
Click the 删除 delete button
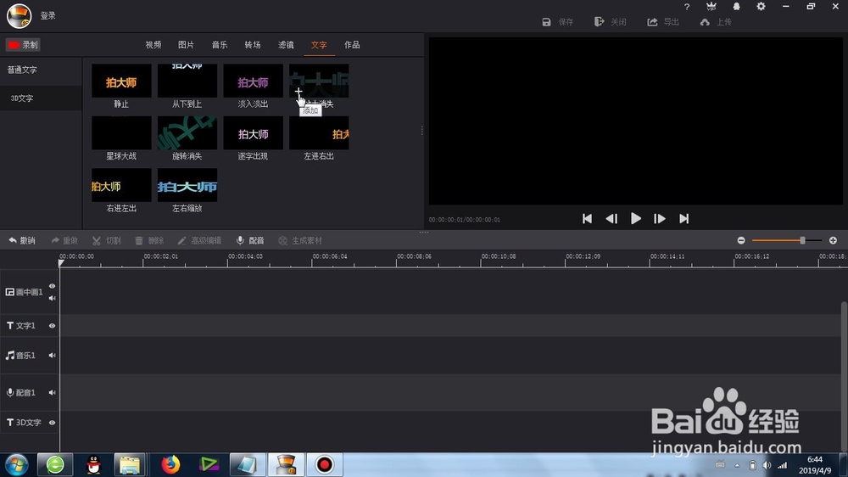coord(149,240)
